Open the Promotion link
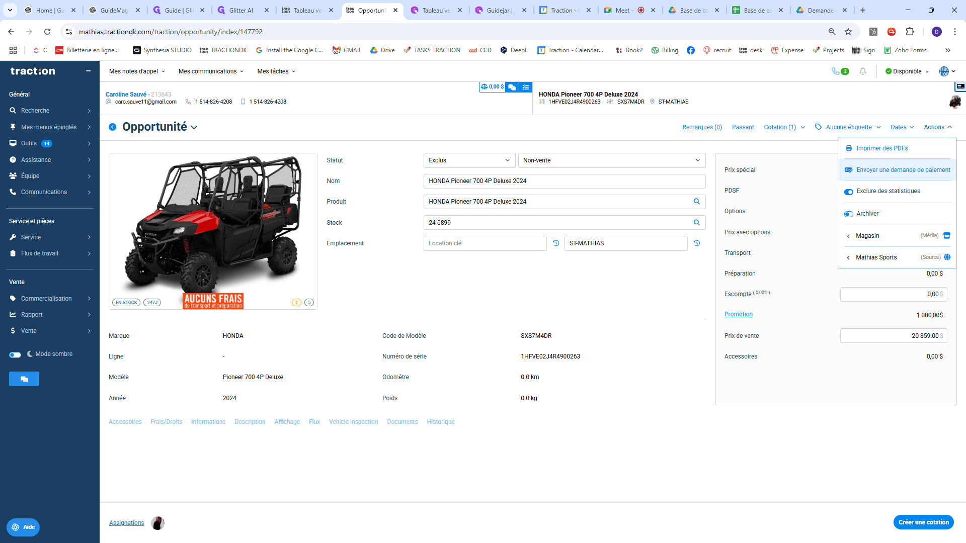Image resolution: width=966 pixels, height=543 pixels. pos(738,314)
